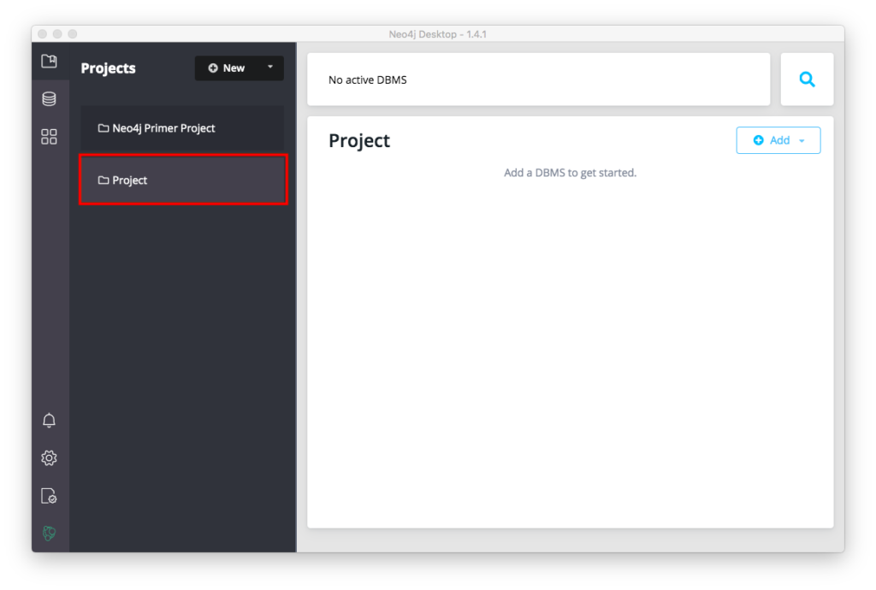Open the Graph Apps grid icon
Viewport: 876px width, 590px height.
click(50, 137)
